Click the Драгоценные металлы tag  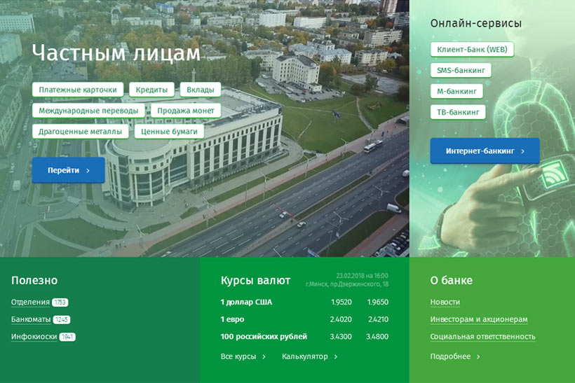(x=80, y=131)
